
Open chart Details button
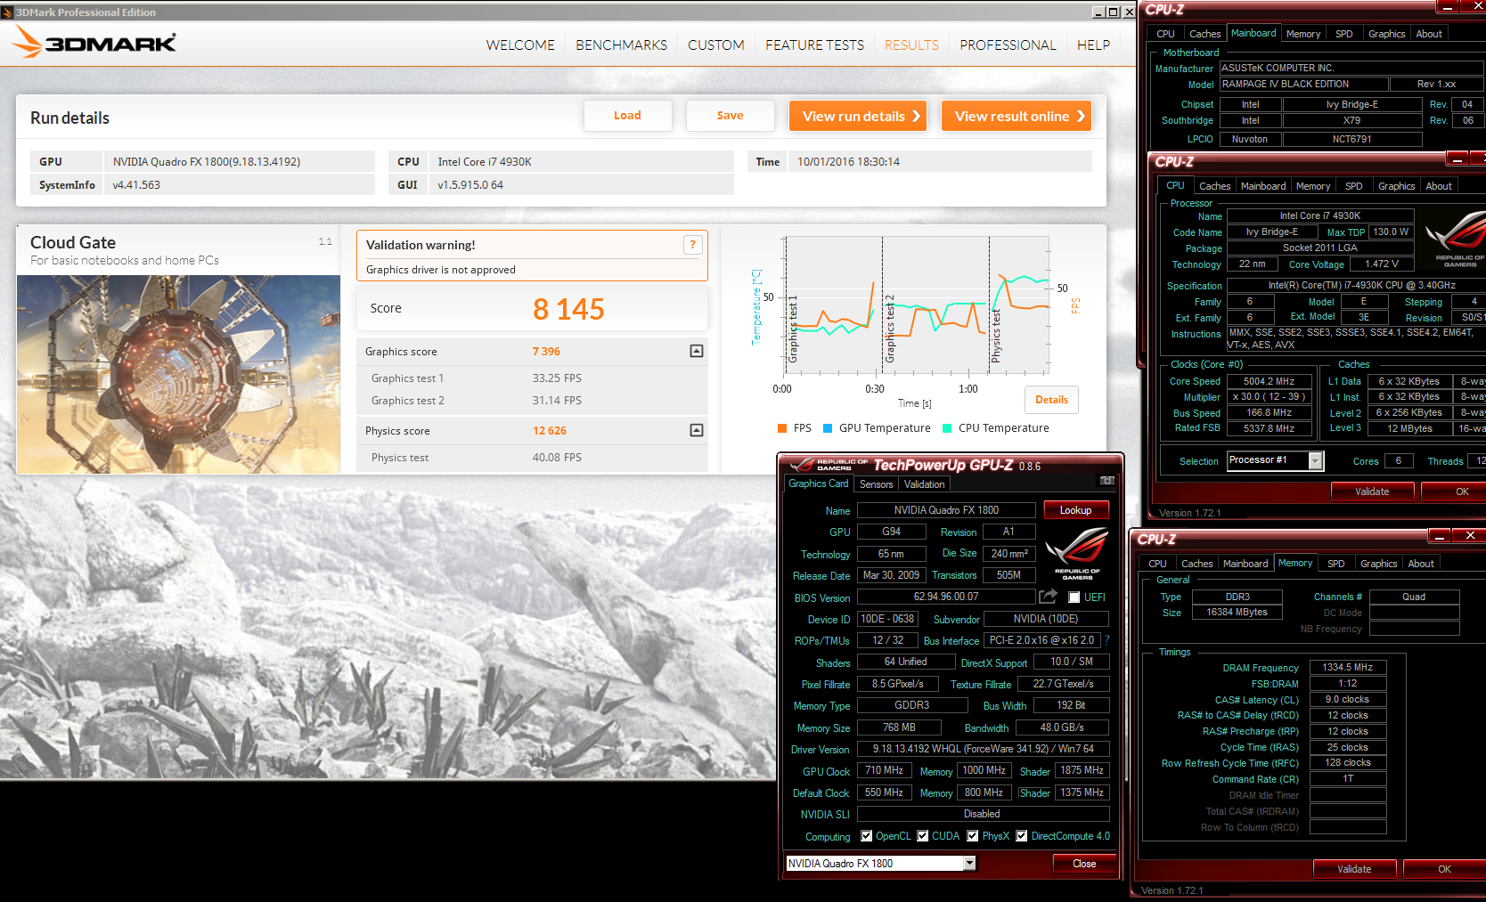(1051, 400)
